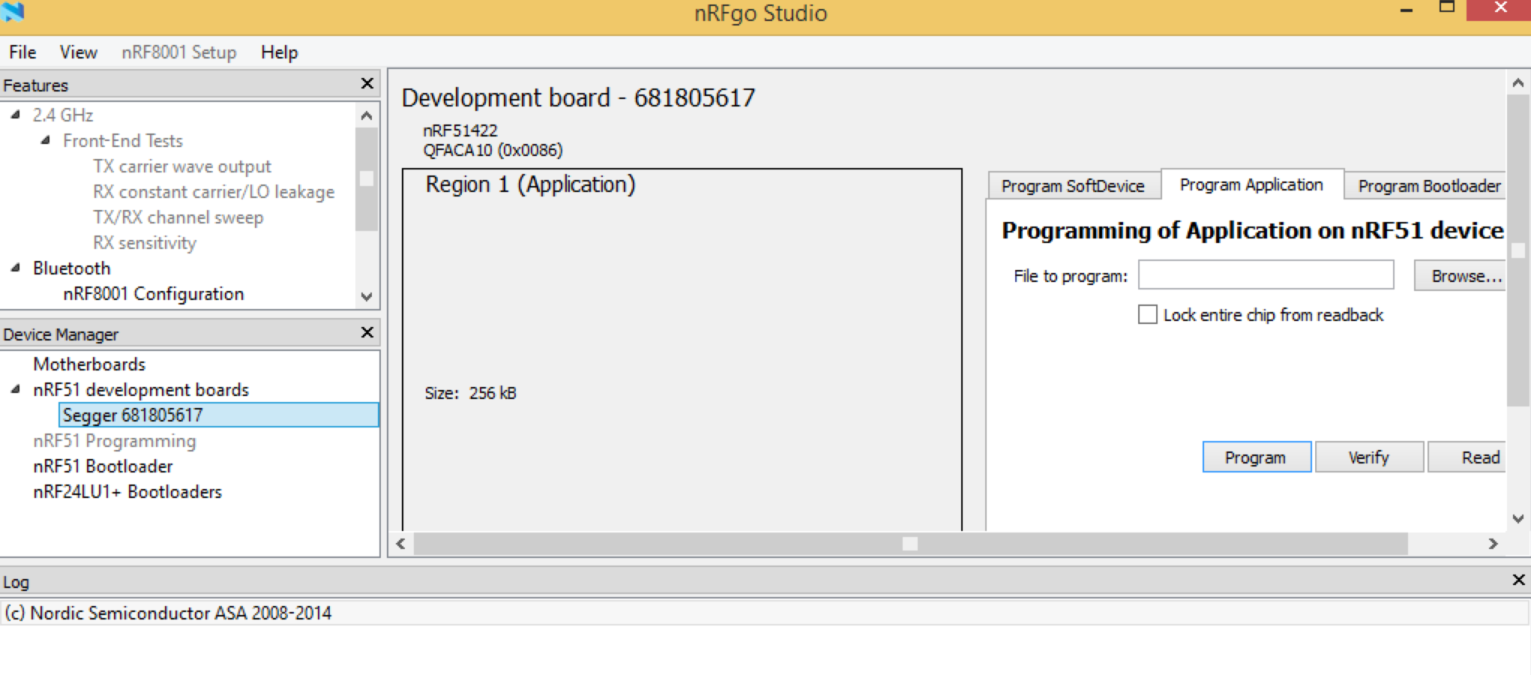The height and width of the screenshot is (675, 1531).
Task: Switch to the Program SoftDevice tab
Action: 1073,186
